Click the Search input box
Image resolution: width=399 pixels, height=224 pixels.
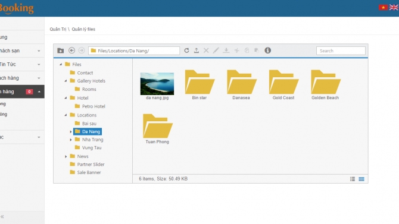click(x=341, y=51)
